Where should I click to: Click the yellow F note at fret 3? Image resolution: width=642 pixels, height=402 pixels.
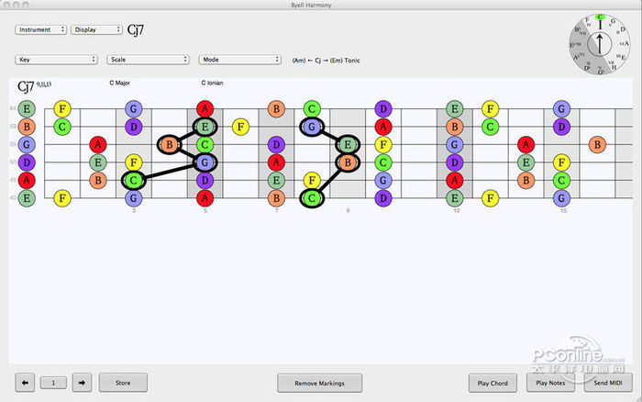134,162
